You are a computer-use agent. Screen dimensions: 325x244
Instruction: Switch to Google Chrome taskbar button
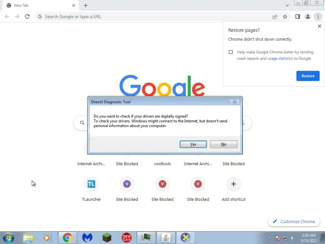point(67,238)
